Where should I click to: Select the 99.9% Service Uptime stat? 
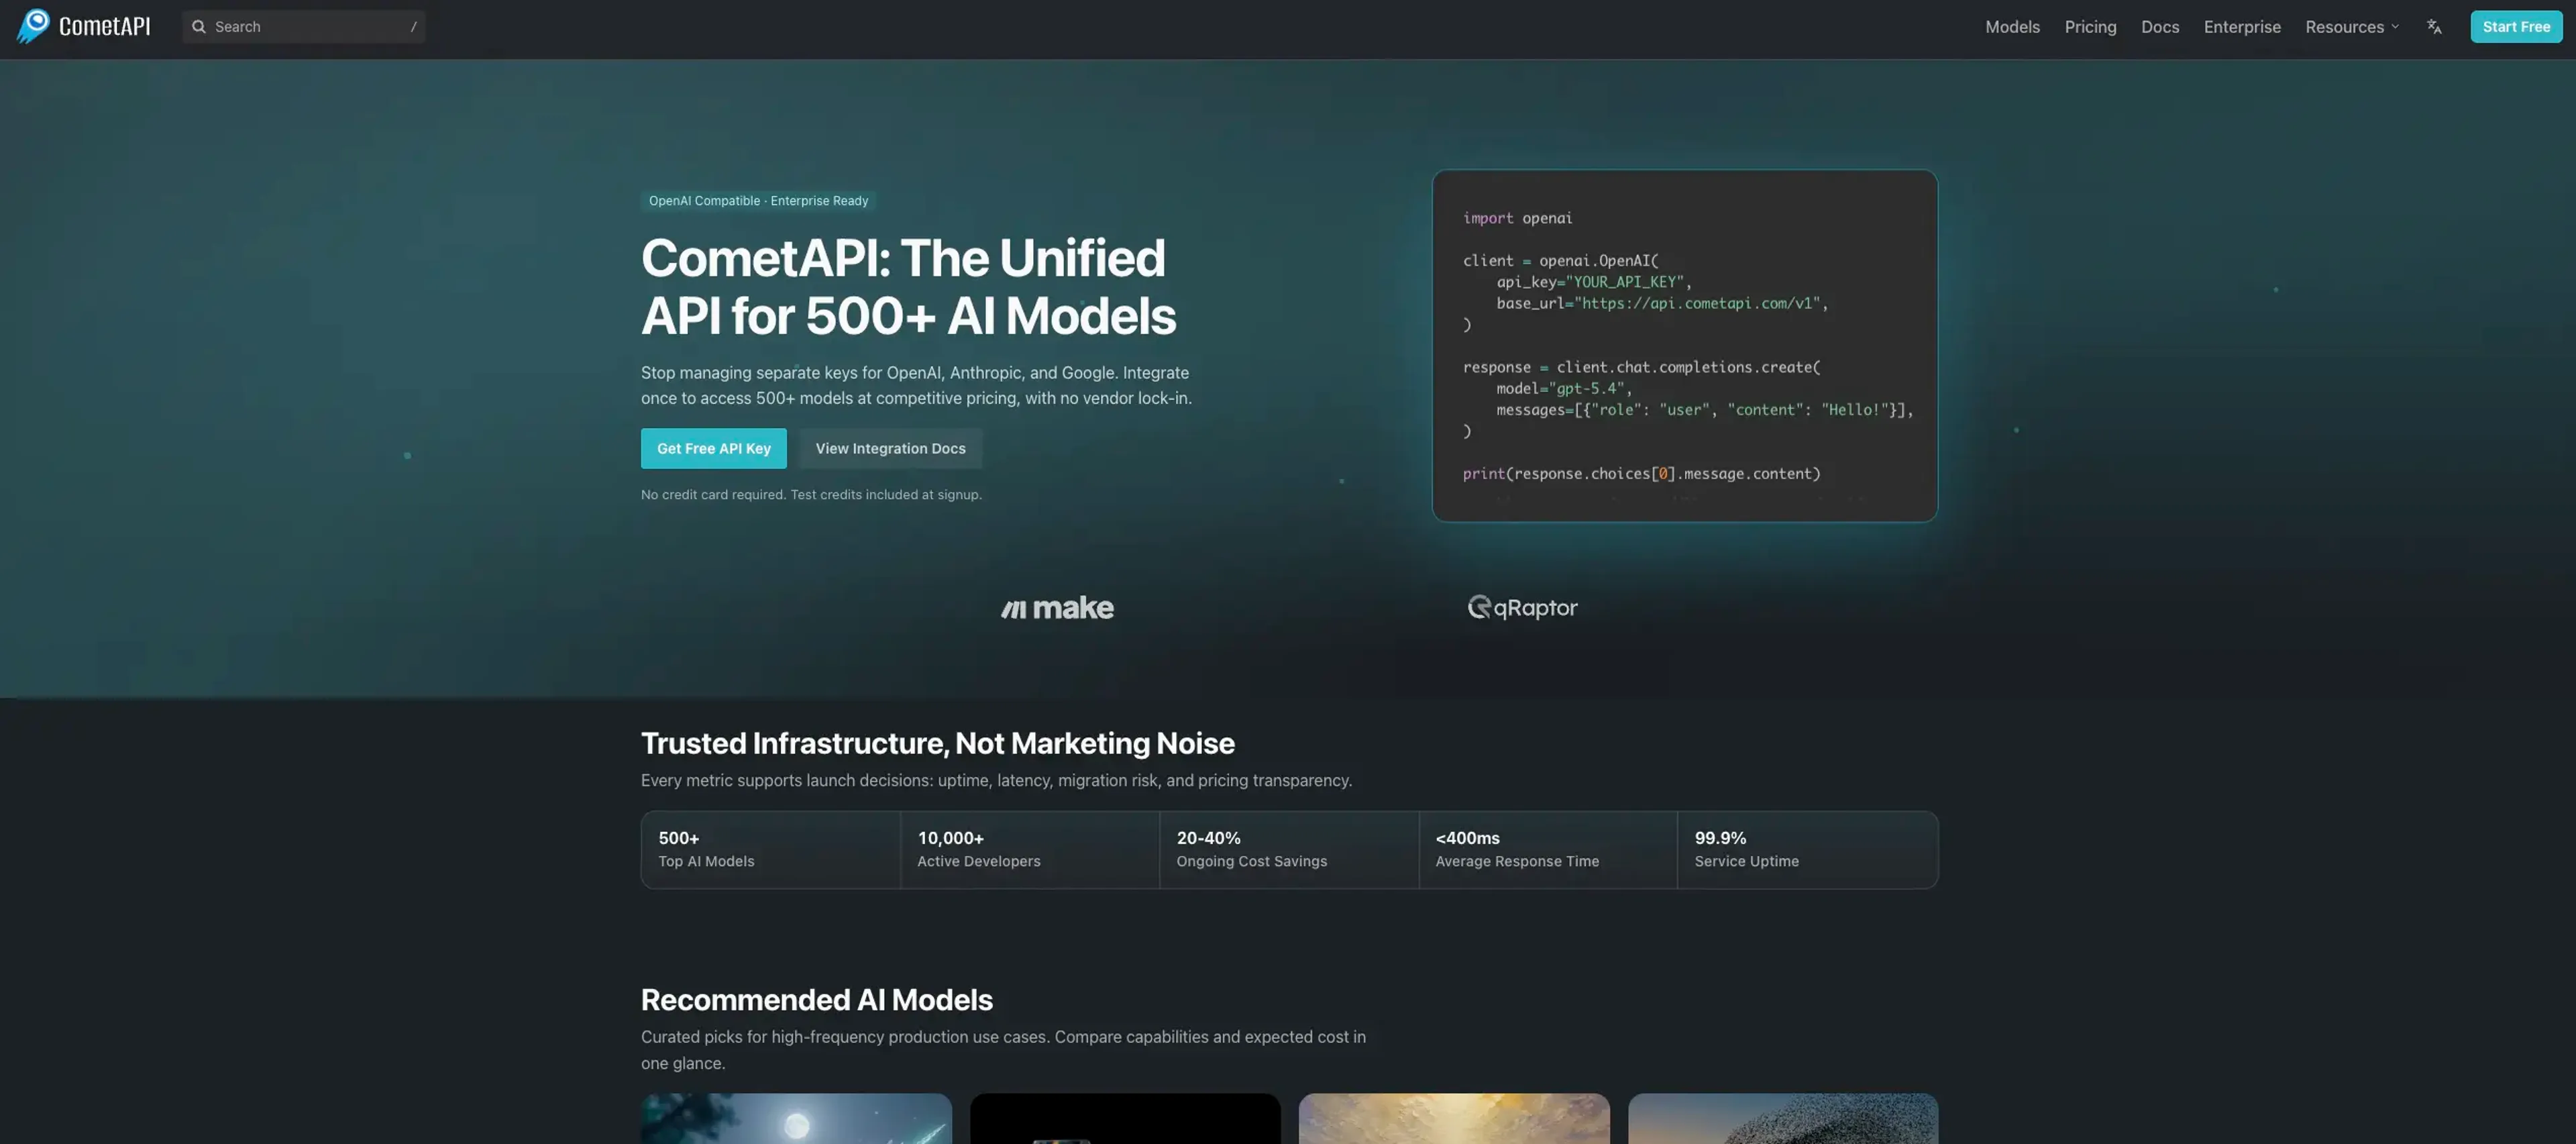[1808, 849]
